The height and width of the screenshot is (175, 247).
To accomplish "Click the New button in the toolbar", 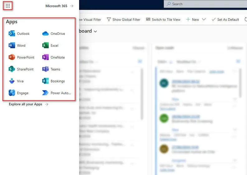I will click(192, 20).
